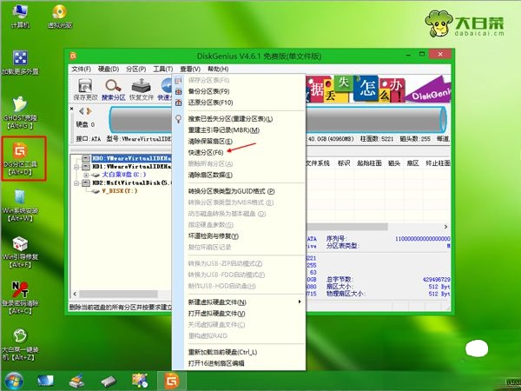Open 文件(F) menu

81,69
